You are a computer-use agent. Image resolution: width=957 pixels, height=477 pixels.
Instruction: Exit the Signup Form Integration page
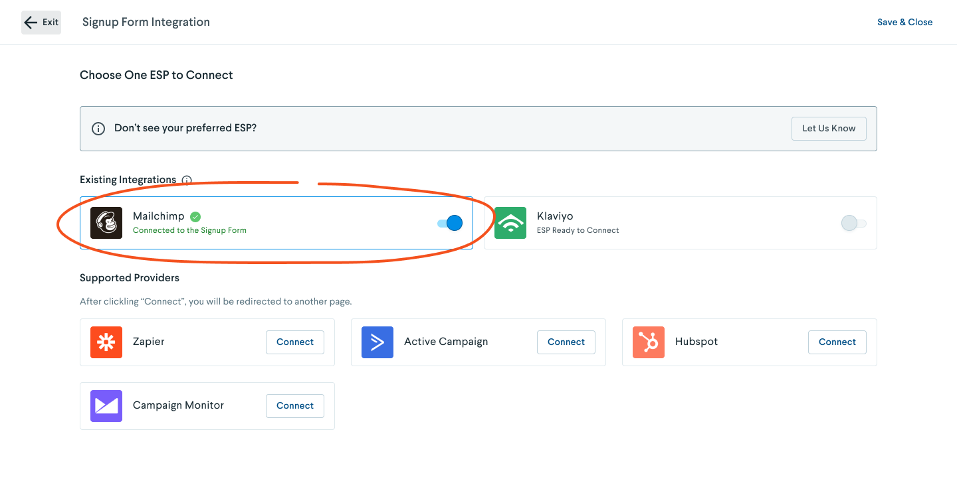point(41,23)
